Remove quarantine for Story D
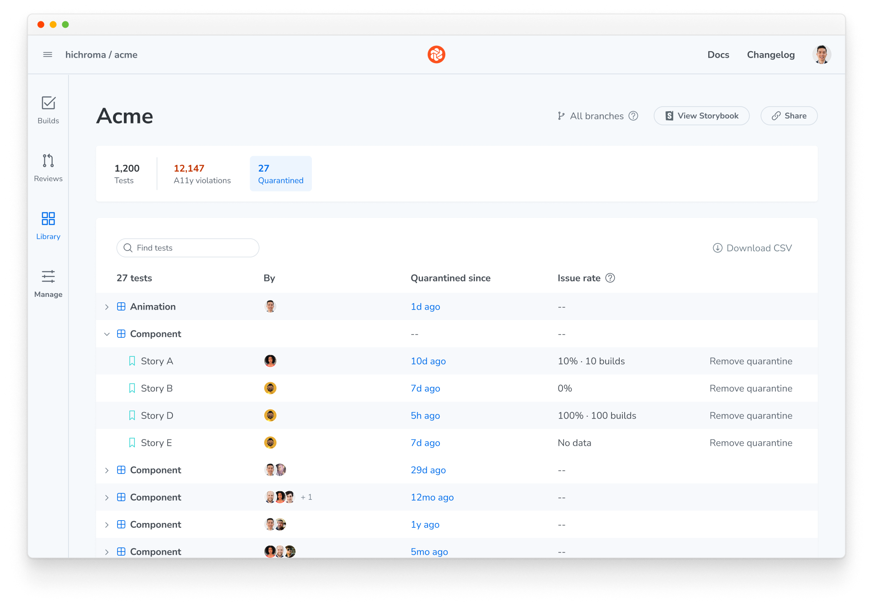This screenshot has width=873, height=606. 751,415
